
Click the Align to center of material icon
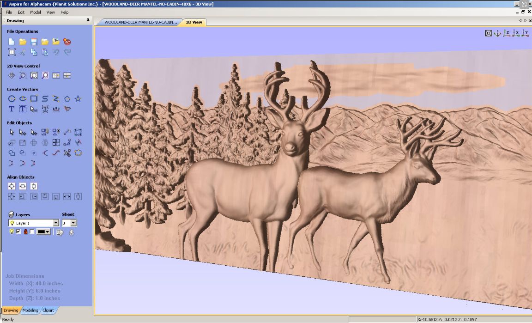tap(12, 186)
